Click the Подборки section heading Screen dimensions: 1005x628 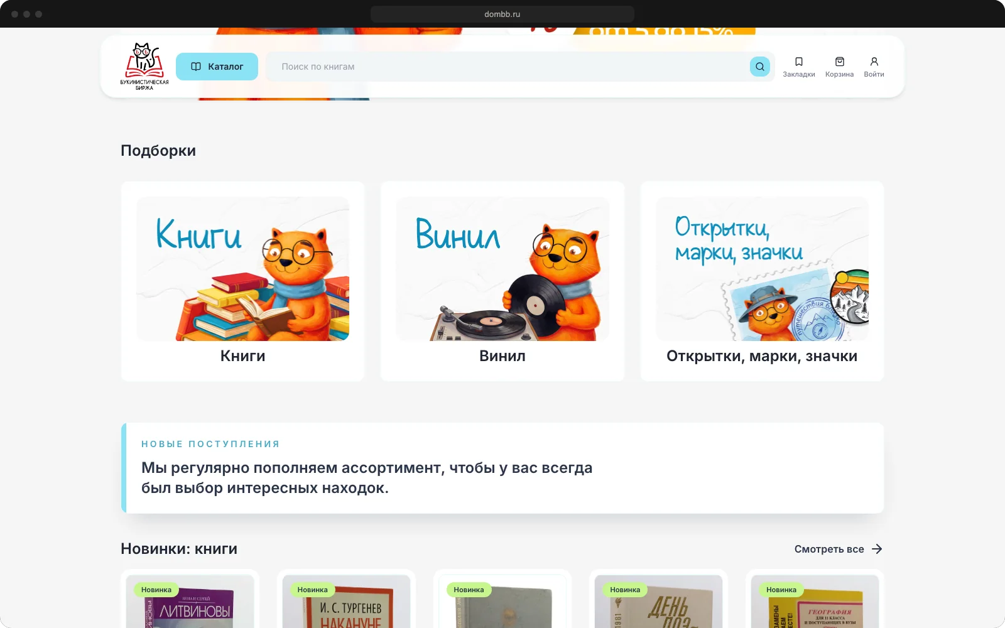pos(158,151)
